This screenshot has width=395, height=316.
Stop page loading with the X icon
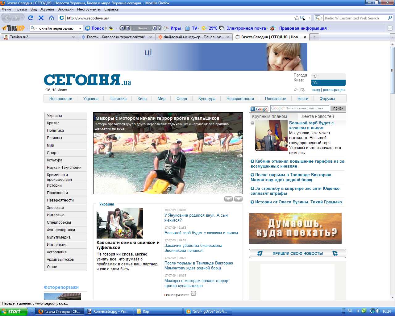(x=41, y=18)
